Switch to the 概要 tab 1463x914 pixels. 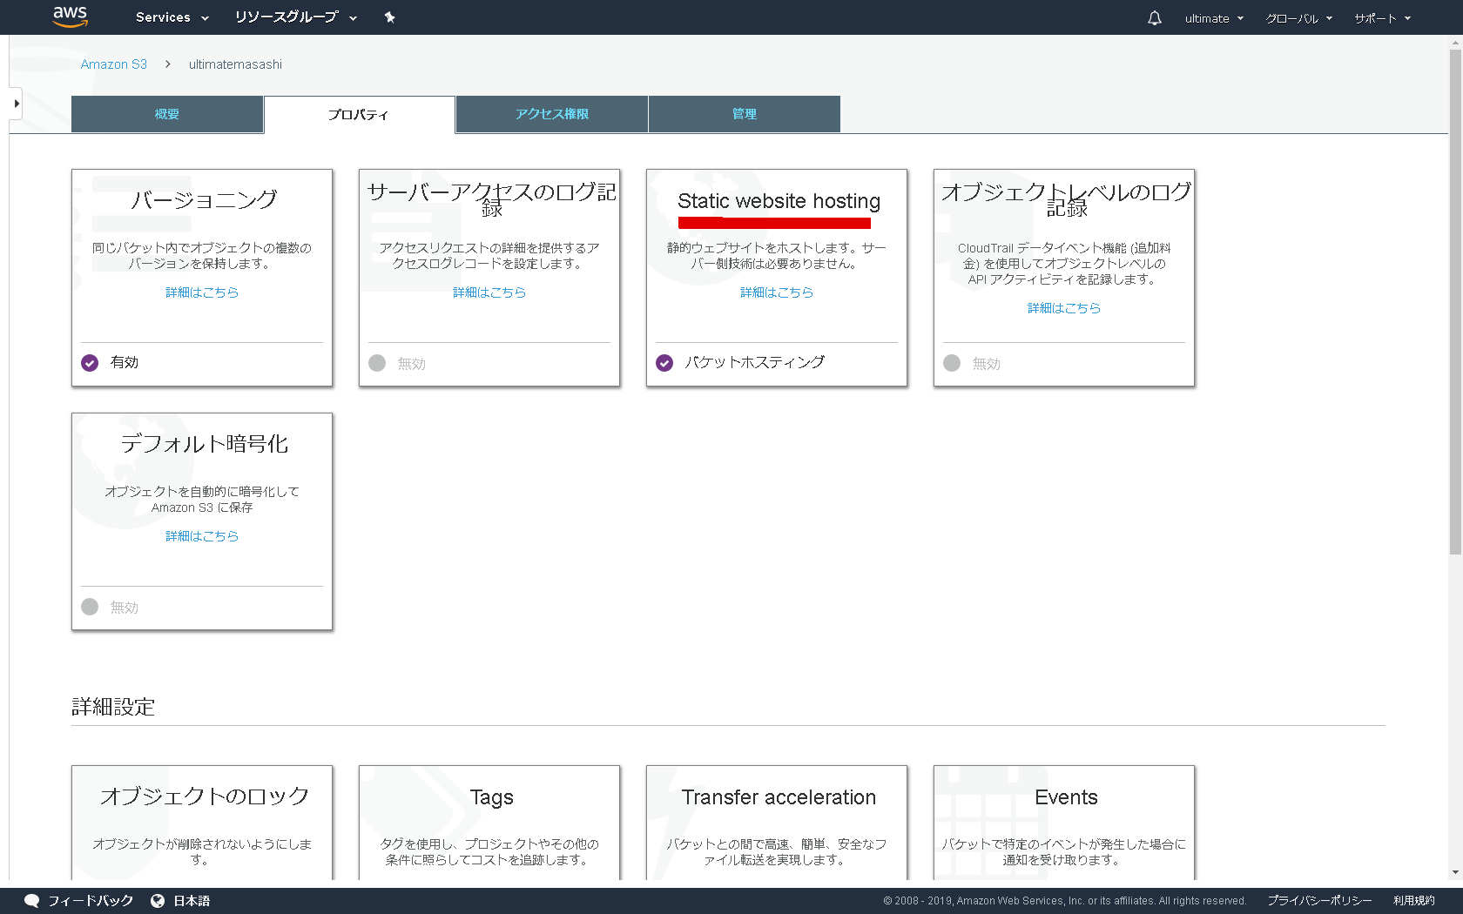point(167,114)
